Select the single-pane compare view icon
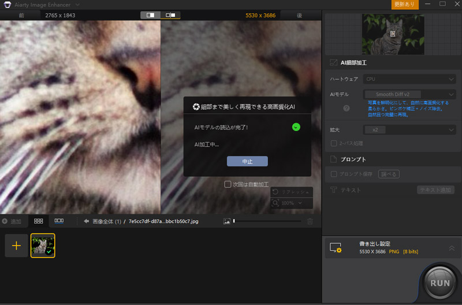Image resolution: width=462 pixels, height=305 pixels. tap(151, 15)
